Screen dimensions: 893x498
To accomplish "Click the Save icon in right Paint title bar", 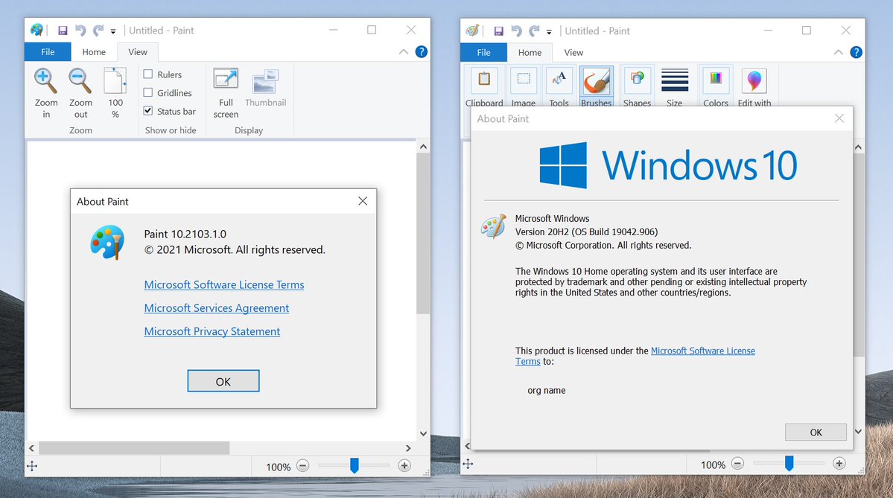I will [x=498, y=31].
